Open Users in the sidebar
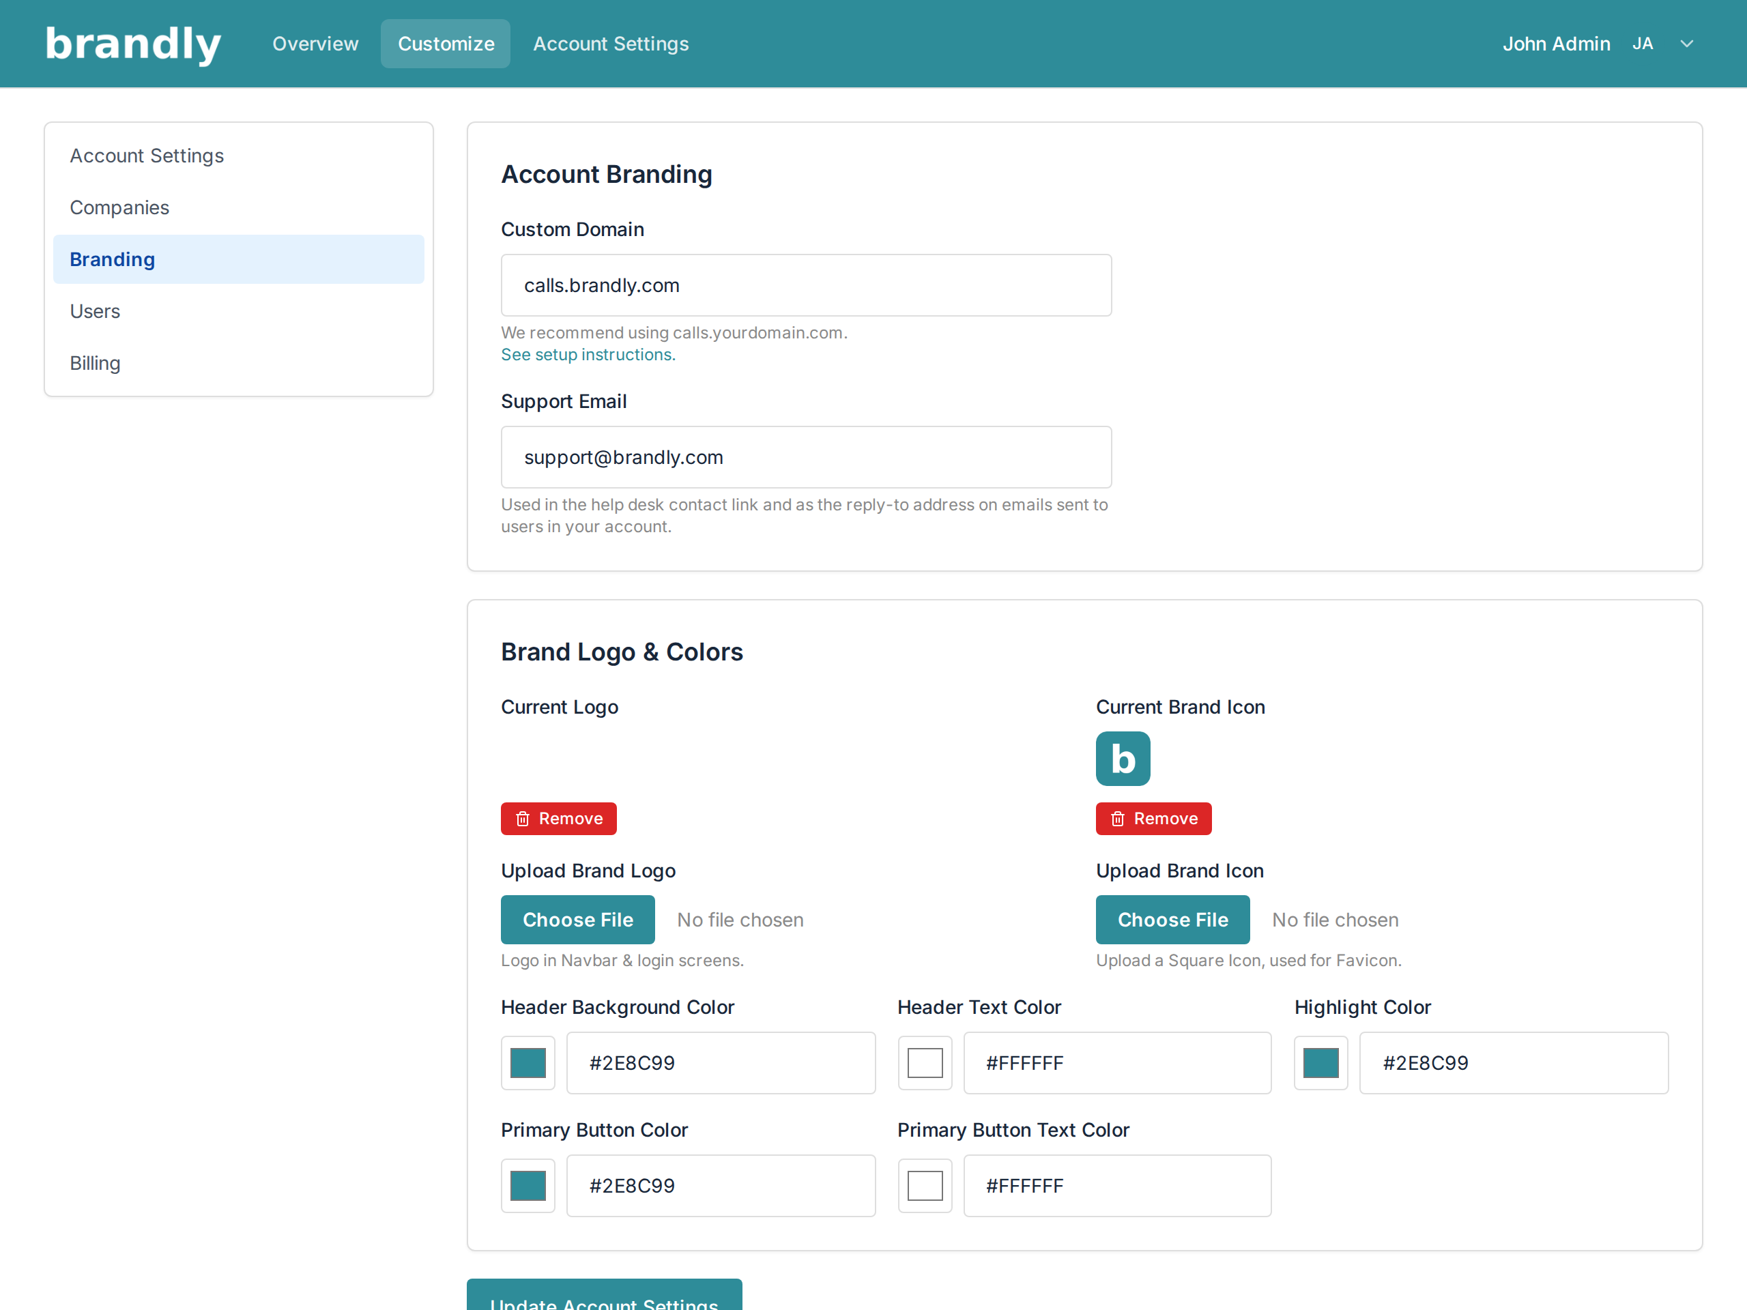This screenshot has height=1310, width=1747. pyautogui.click(x=239, y=311)
